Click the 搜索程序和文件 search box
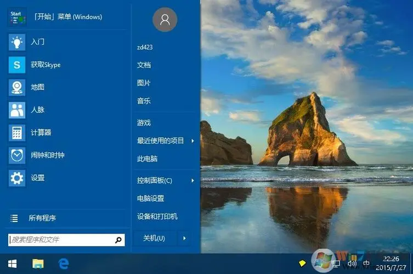Image resolution: width=413 pixels, height=274 pixels. click(60, 240)
